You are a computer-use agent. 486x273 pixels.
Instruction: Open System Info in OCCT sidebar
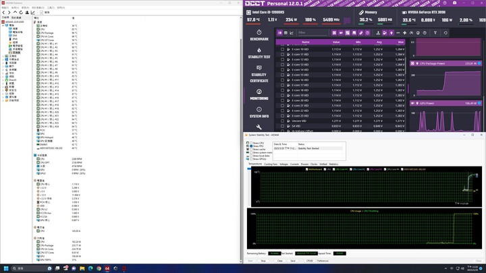pos(259,113)
